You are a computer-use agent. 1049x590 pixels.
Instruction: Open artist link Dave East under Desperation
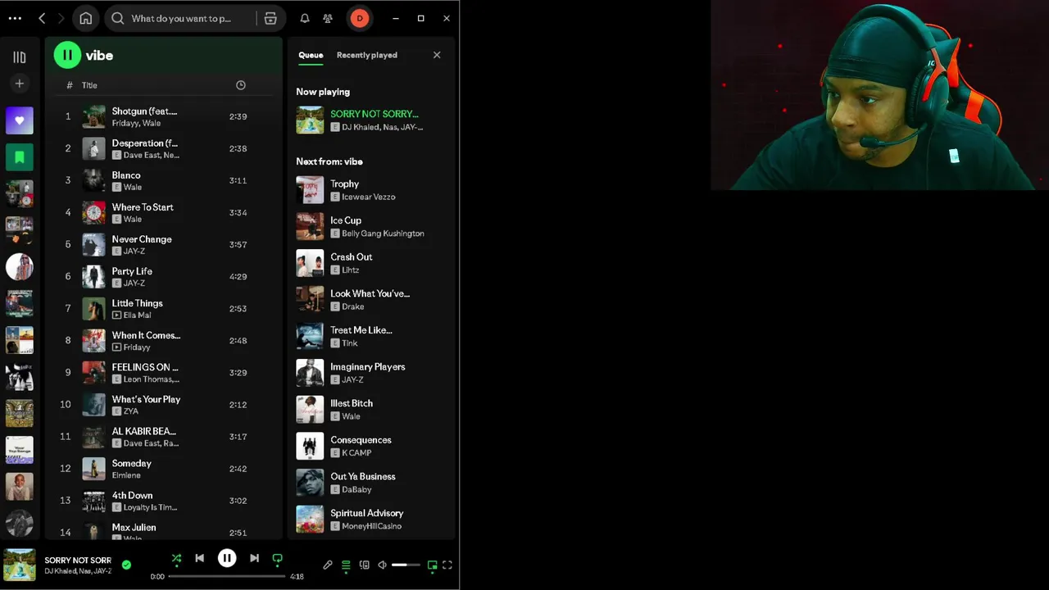pyautogui.click(x=142, y=155)
